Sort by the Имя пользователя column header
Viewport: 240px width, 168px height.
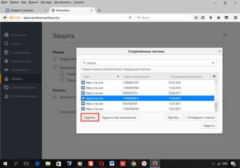145,77
